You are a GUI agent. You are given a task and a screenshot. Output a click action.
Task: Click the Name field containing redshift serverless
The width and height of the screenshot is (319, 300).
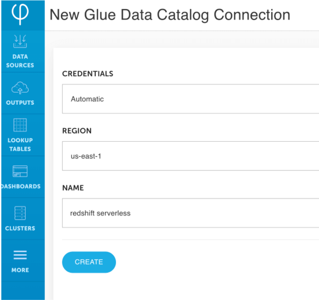(190, 213)
